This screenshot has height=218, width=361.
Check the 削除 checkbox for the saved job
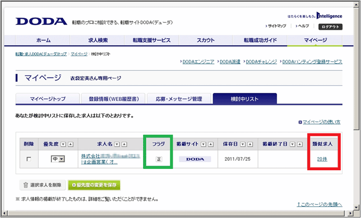click(29, 159)
